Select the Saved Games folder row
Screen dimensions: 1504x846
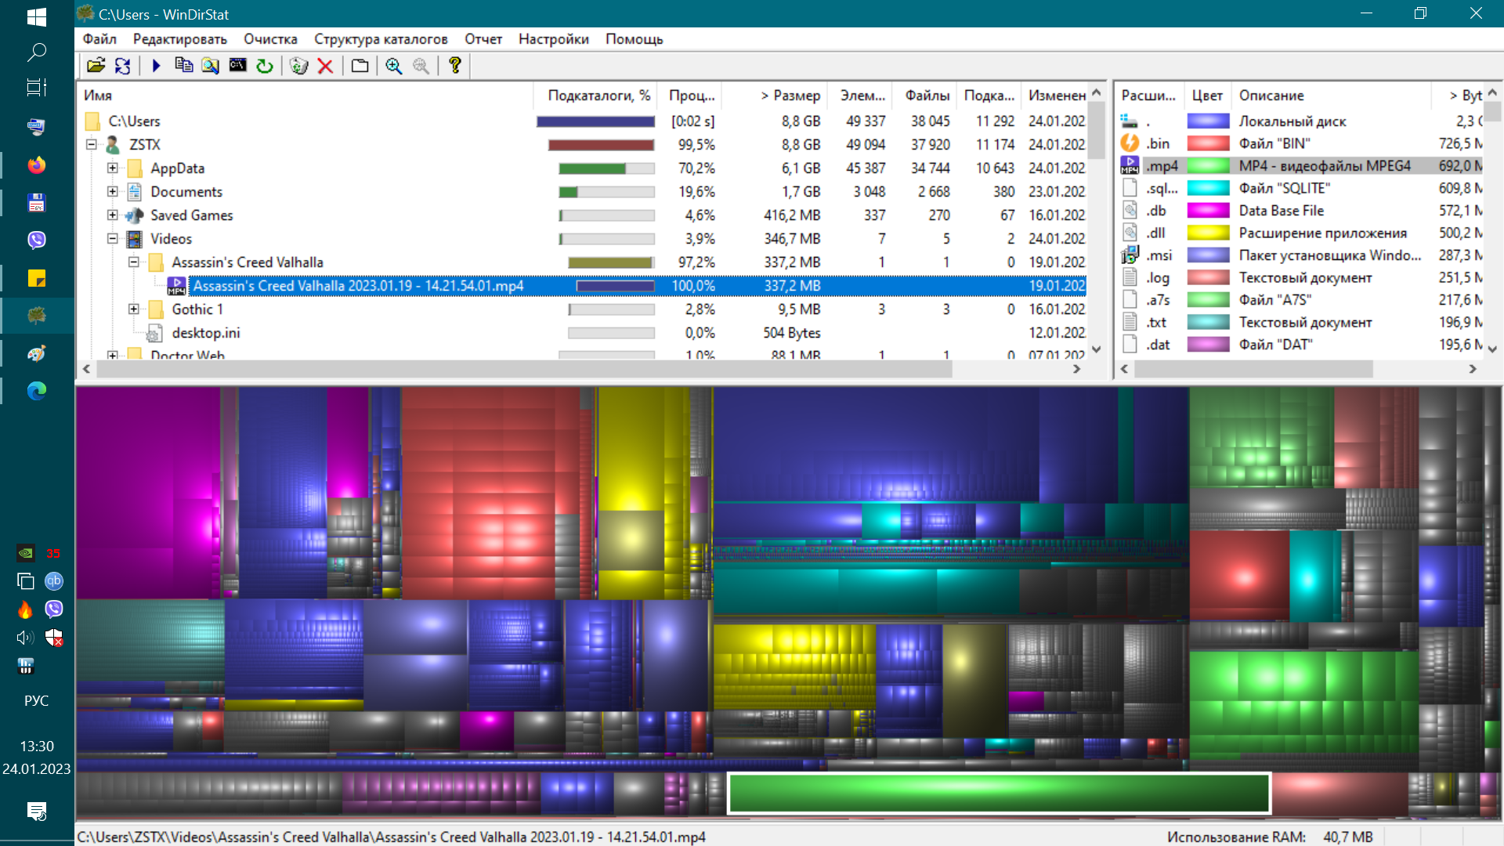[x=191, y=215]
